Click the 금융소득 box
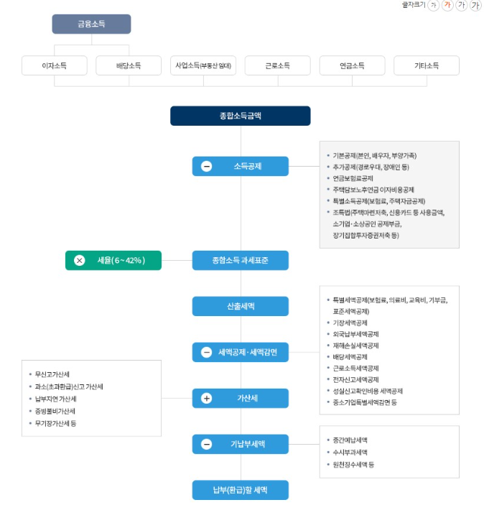The height and width of the screenshot is (505, 484). 91,24
